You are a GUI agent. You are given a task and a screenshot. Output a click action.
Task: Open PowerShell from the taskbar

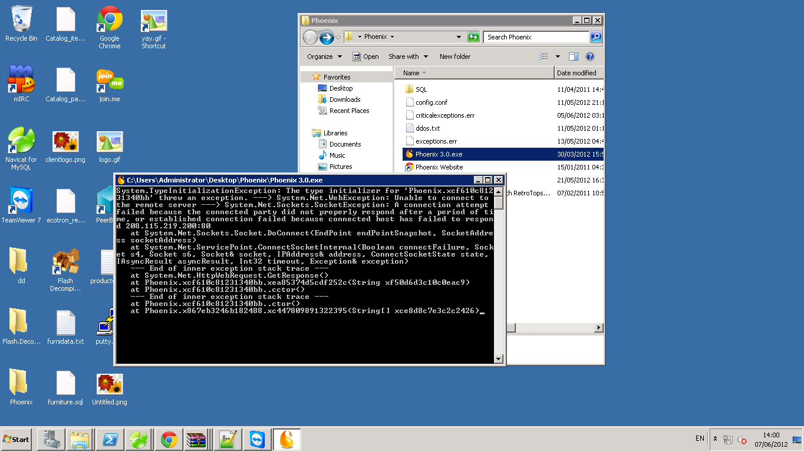click(109, 439)
